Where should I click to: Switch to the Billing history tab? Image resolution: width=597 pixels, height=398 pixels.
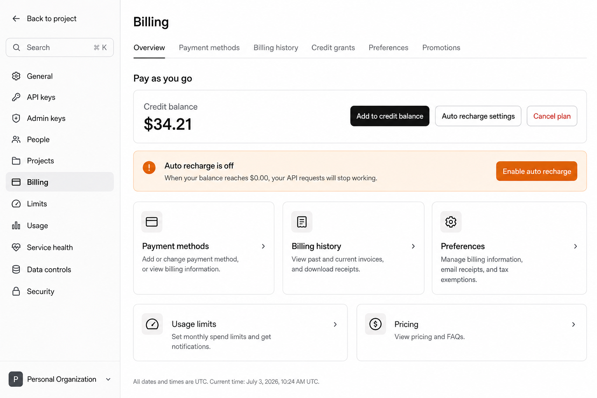pyautogui.click(x=276, y=48)
